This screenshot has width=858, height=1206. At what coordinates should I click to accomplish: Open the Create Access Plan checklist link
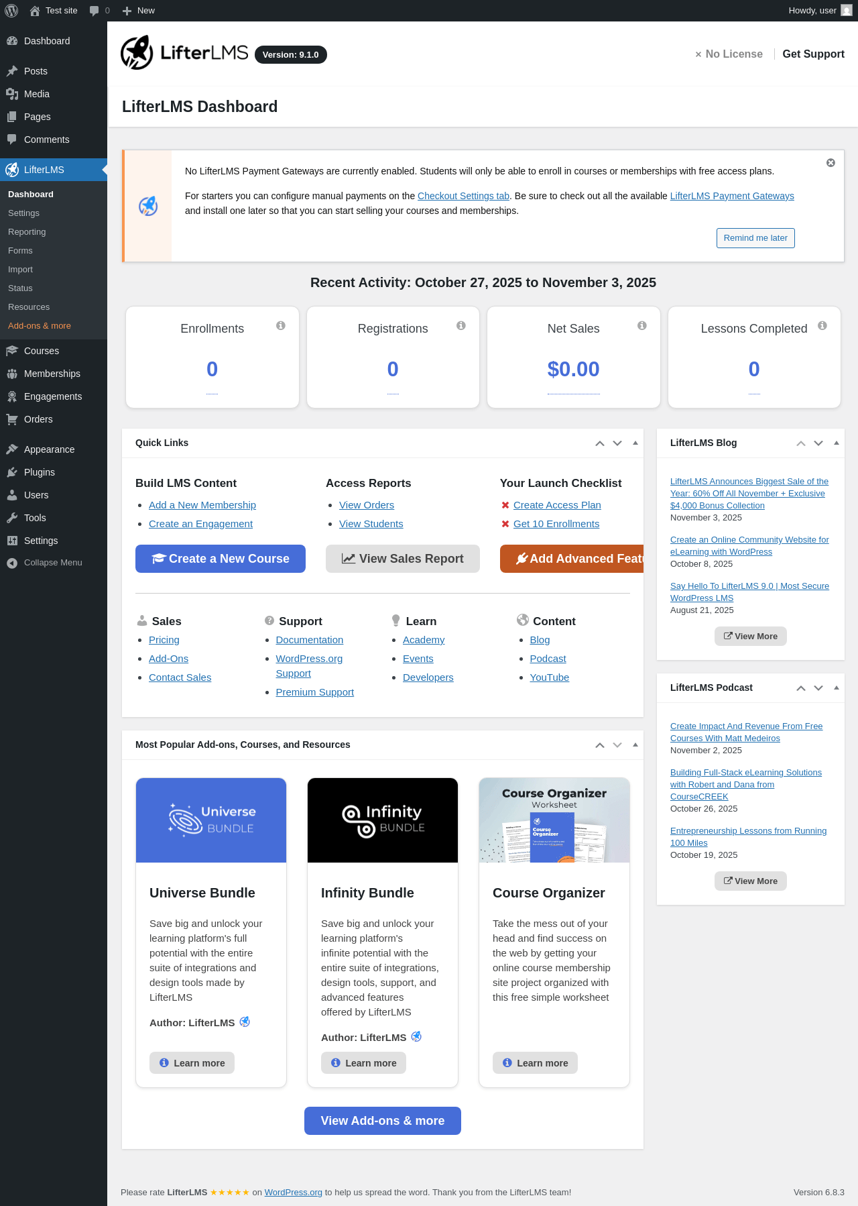(557, 505)
